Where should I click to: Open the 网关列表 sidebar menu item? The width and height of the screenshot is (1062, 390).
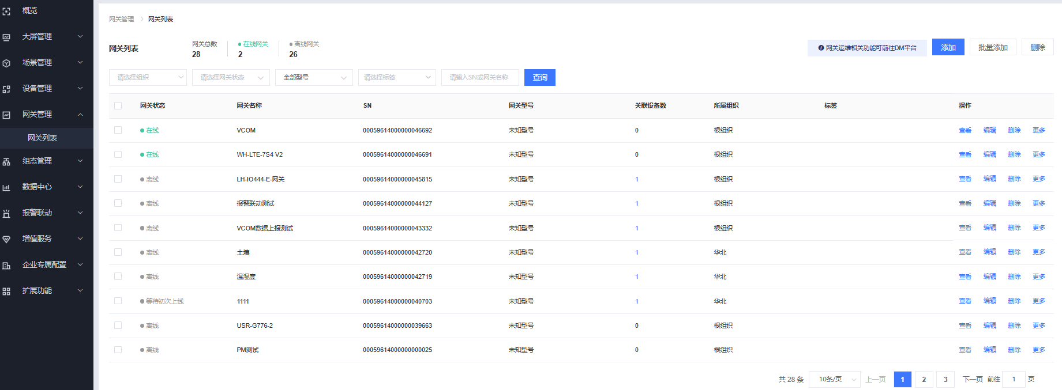pos(43,138)
